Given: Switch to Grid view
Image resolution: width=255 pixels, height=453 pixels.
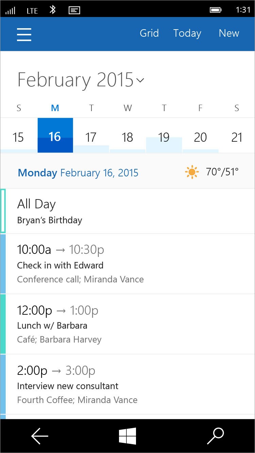Looking at the screenshot, I should [149, 33].
